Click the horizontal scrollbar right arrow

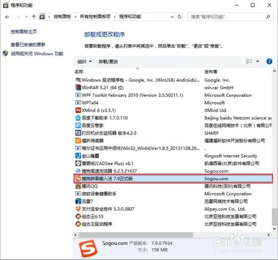(x=269, y=235)
